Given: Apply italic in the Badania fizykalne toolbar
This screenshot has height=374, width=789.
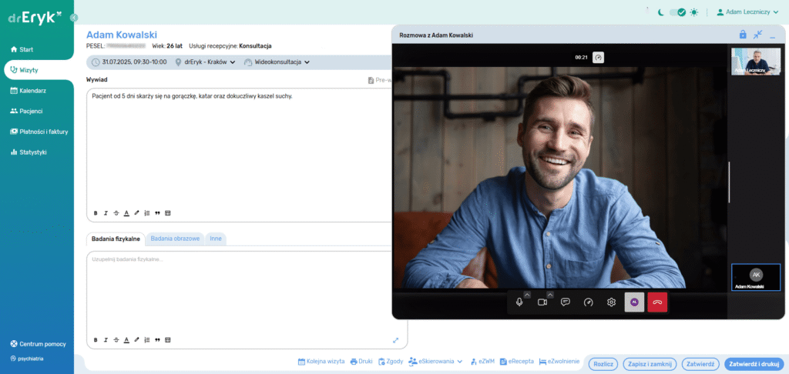Looking at the screenshot, I should (106, 340).
